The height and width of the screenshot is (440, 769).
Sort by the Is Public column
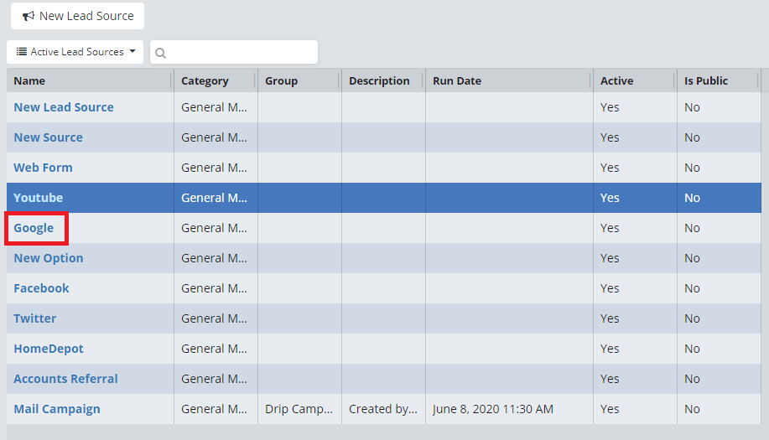(x=706, y=81)
